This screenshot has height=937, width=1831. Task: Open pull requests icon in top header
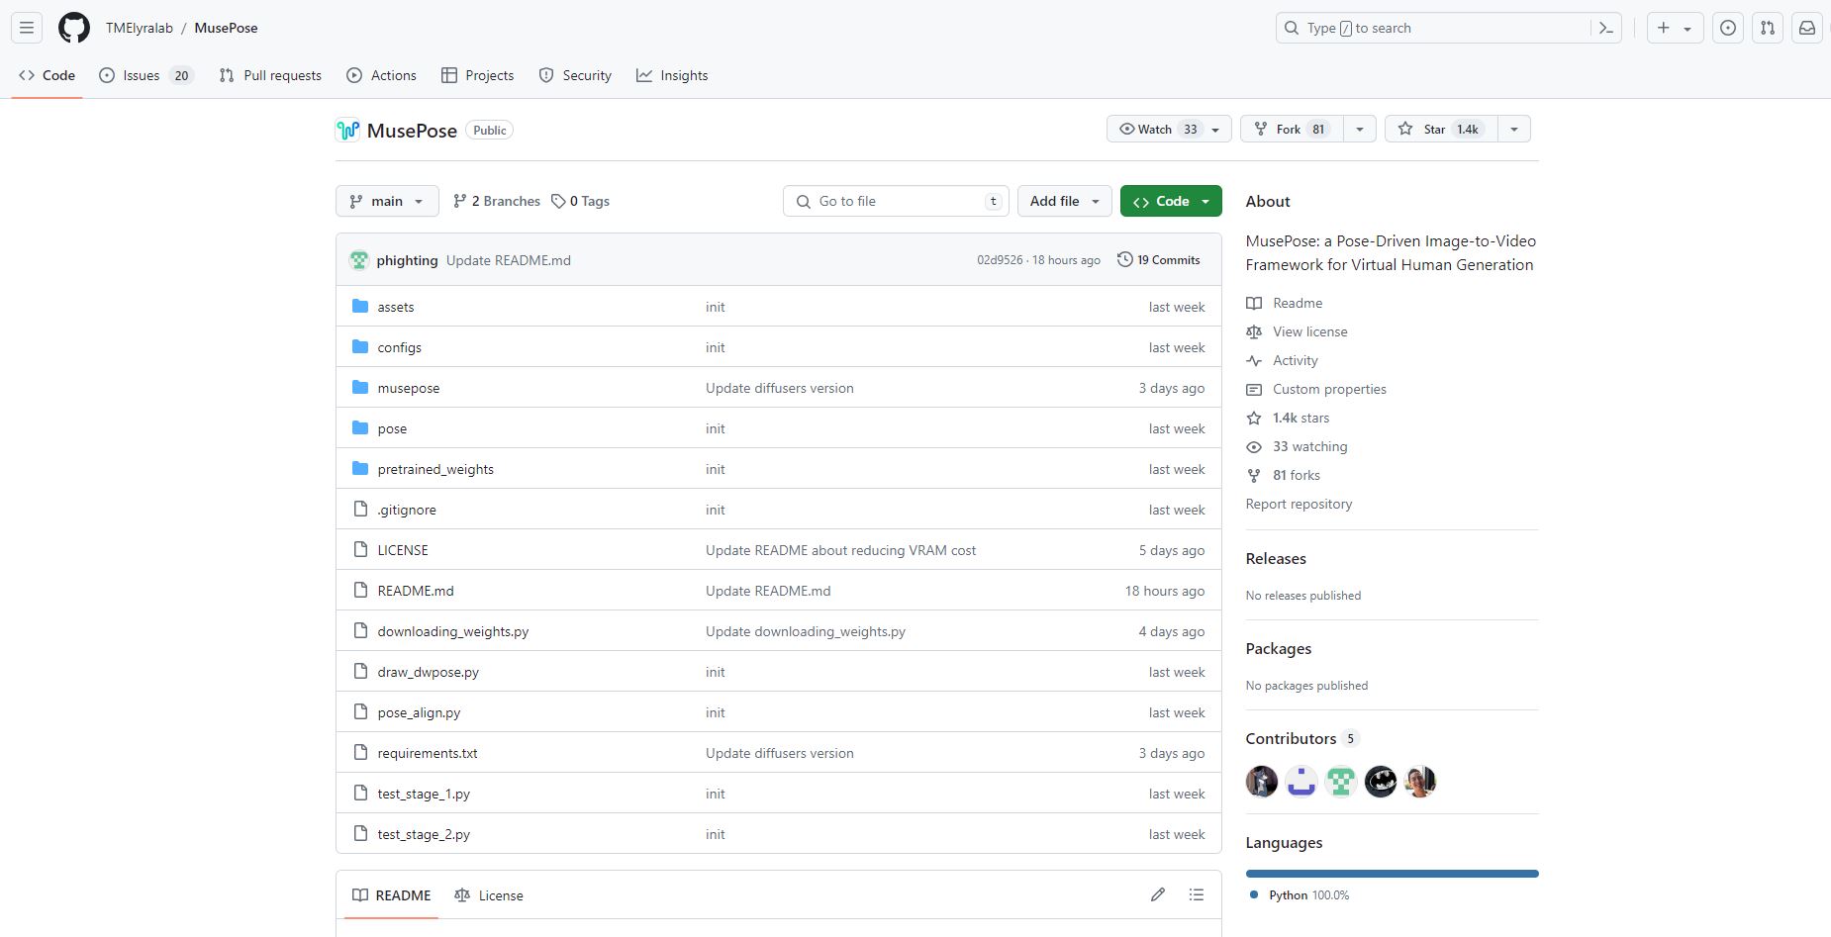[x=1767, y=28]
